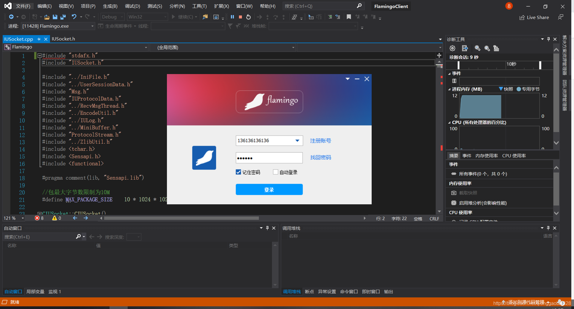Toggle the pause events button under 事件
This screenshot has height=309, width=574.
[x=454, y=81]
